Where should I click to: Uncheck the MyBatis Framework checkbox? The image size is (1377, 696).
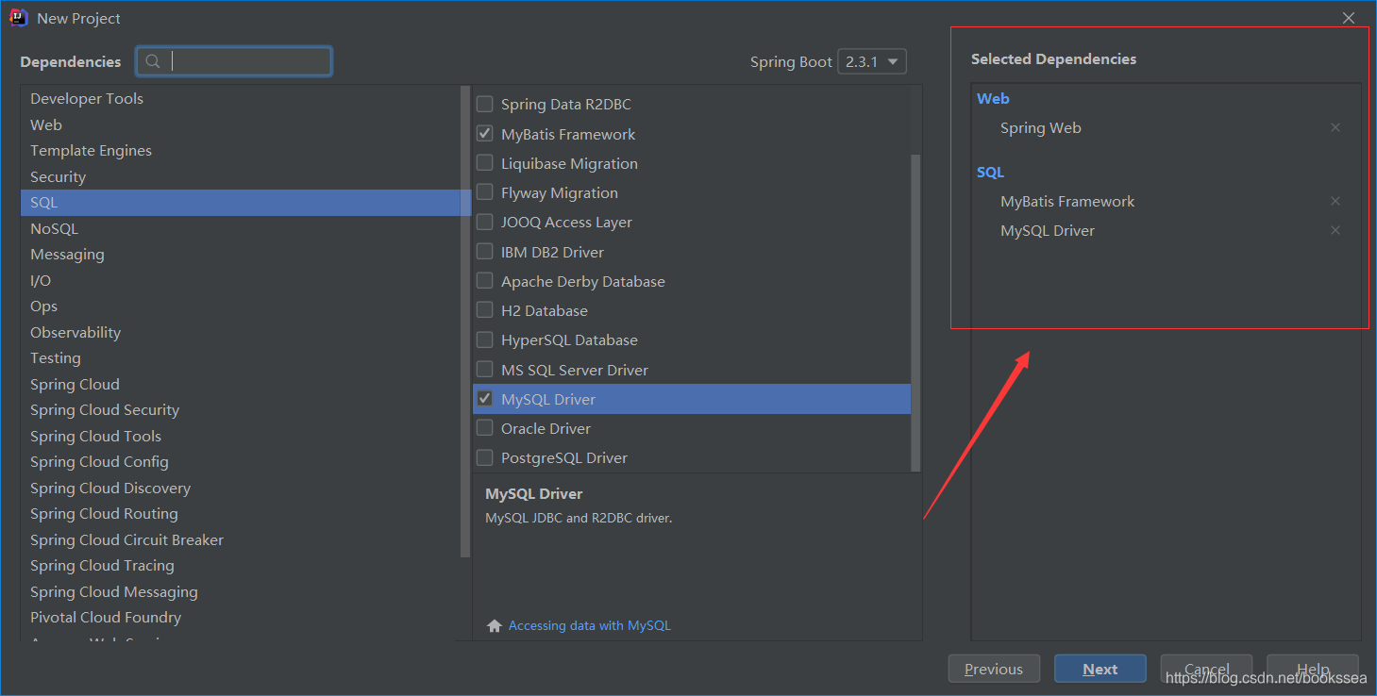[484, 133]
